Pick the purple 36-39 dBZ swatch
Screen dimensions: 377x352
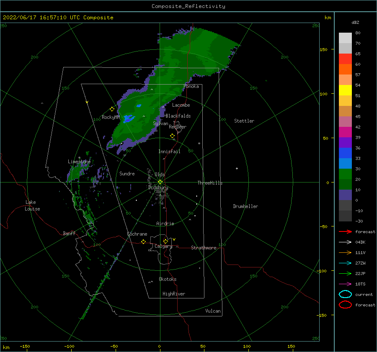tap(345, 142)
